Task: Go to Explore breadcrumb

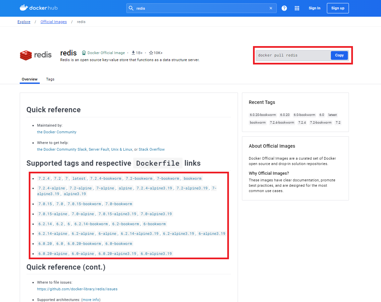Action: click(x=24, y=22)
